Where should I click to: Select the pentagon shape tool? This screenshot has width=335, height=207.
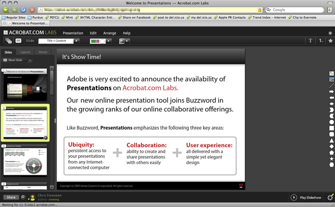click(x=331, y=153)
